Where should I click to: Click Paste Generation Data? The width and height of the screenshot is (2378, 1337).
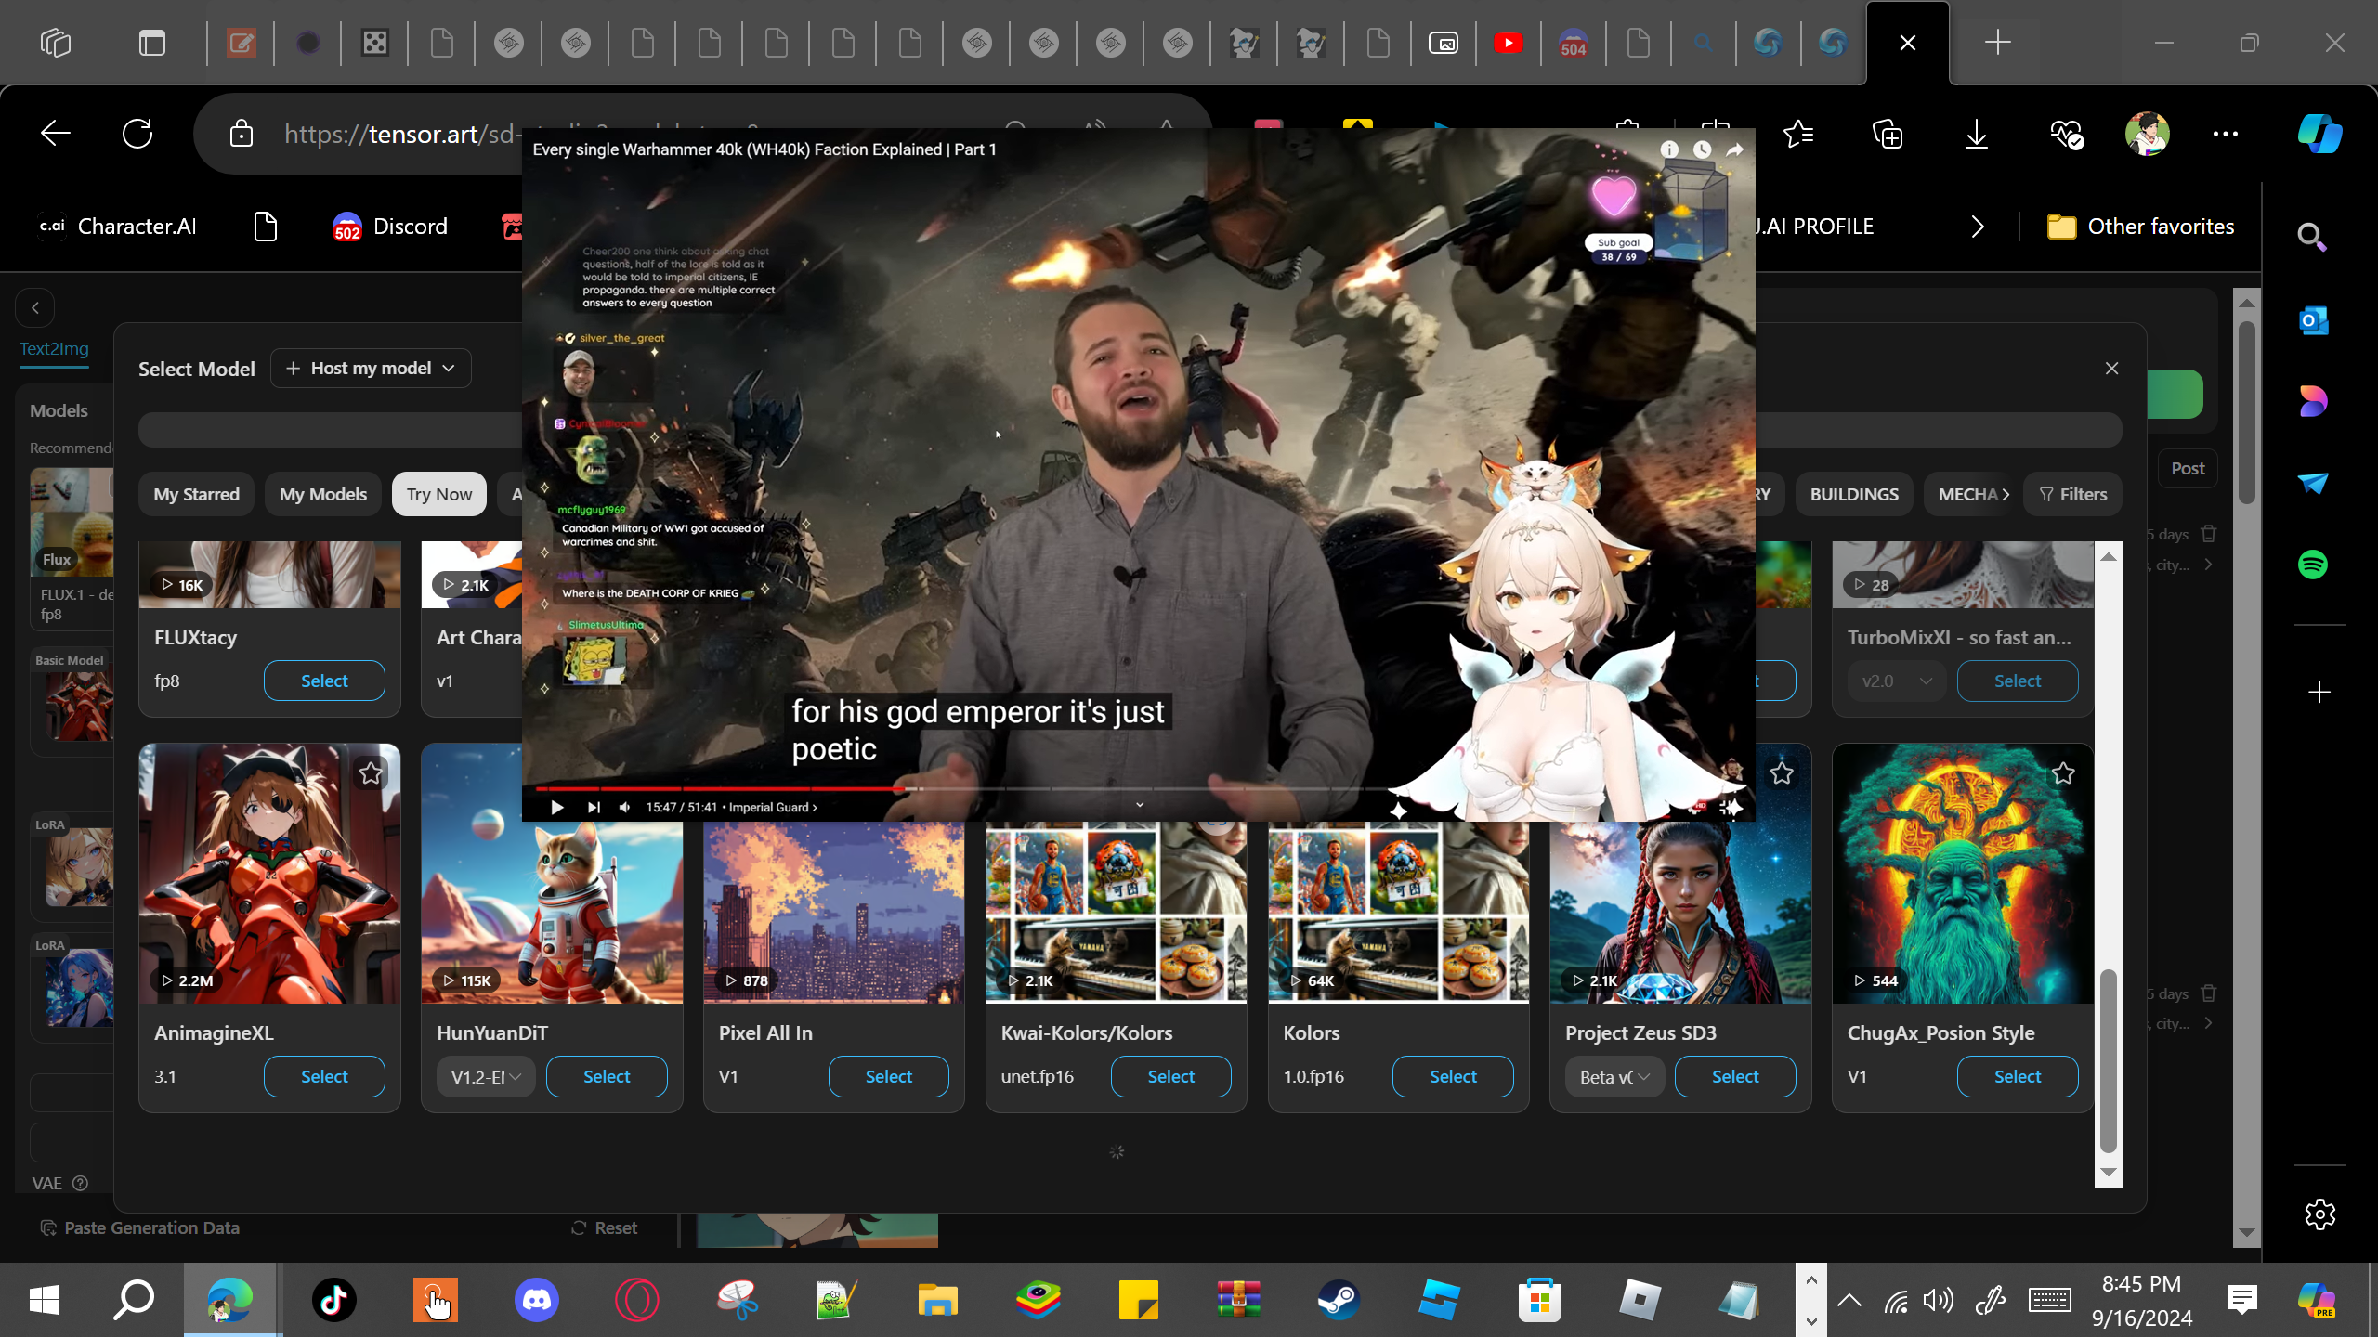[140, 1227]
